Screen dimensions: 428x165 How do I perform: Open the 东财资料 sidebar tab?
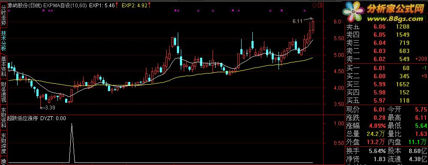click(3, 118)
